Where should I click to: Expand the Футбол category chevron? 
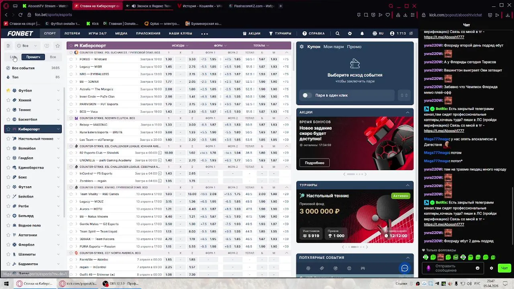click(58, 91)
